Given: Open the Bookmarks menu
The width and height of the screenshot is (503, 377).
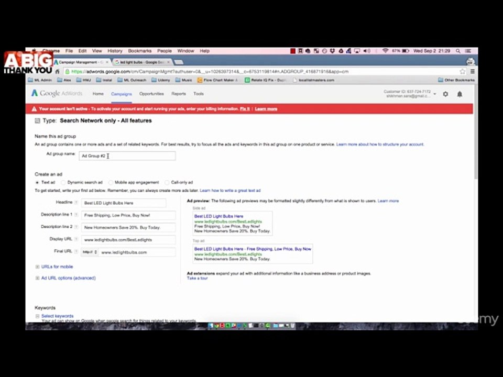Looking at the screenshot, I should [139, 51].
